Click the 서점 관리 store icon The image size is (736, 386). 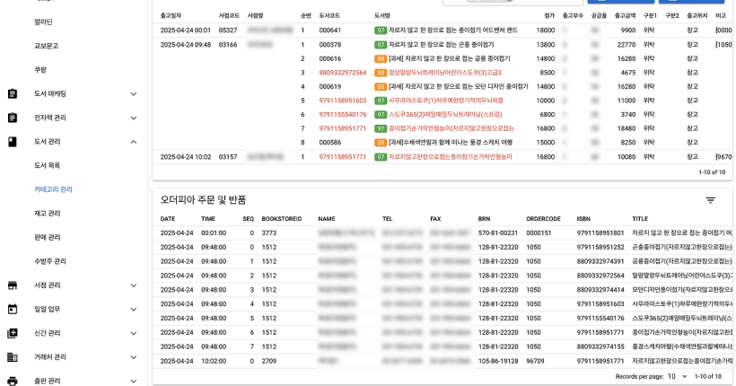13,285
